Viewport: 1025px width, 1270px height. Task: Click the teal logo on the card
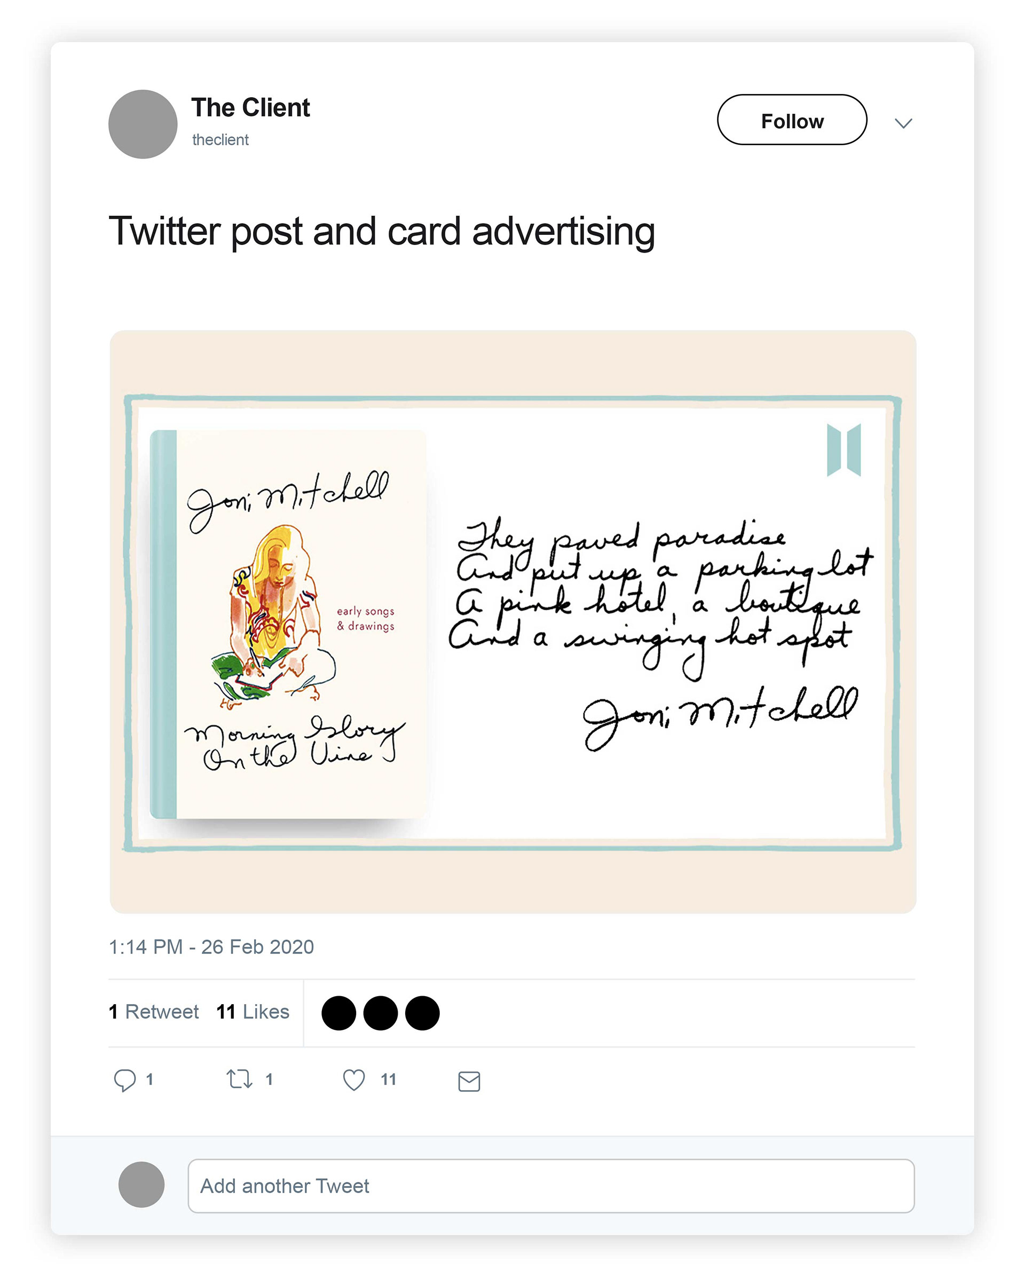point(843,450)
